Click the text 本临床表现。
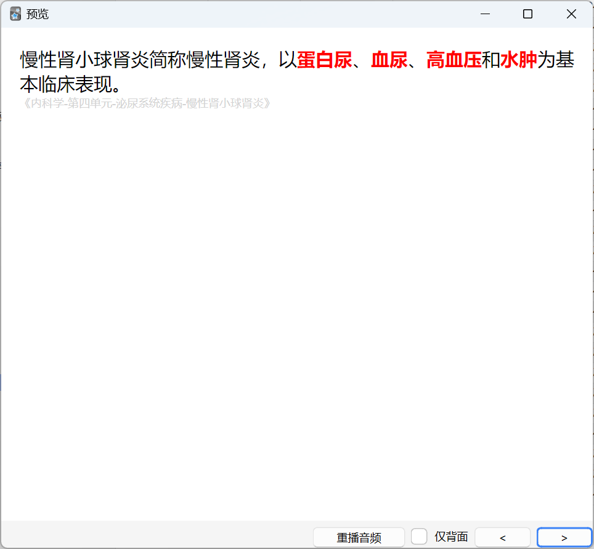594x549 pixels. 71,84
